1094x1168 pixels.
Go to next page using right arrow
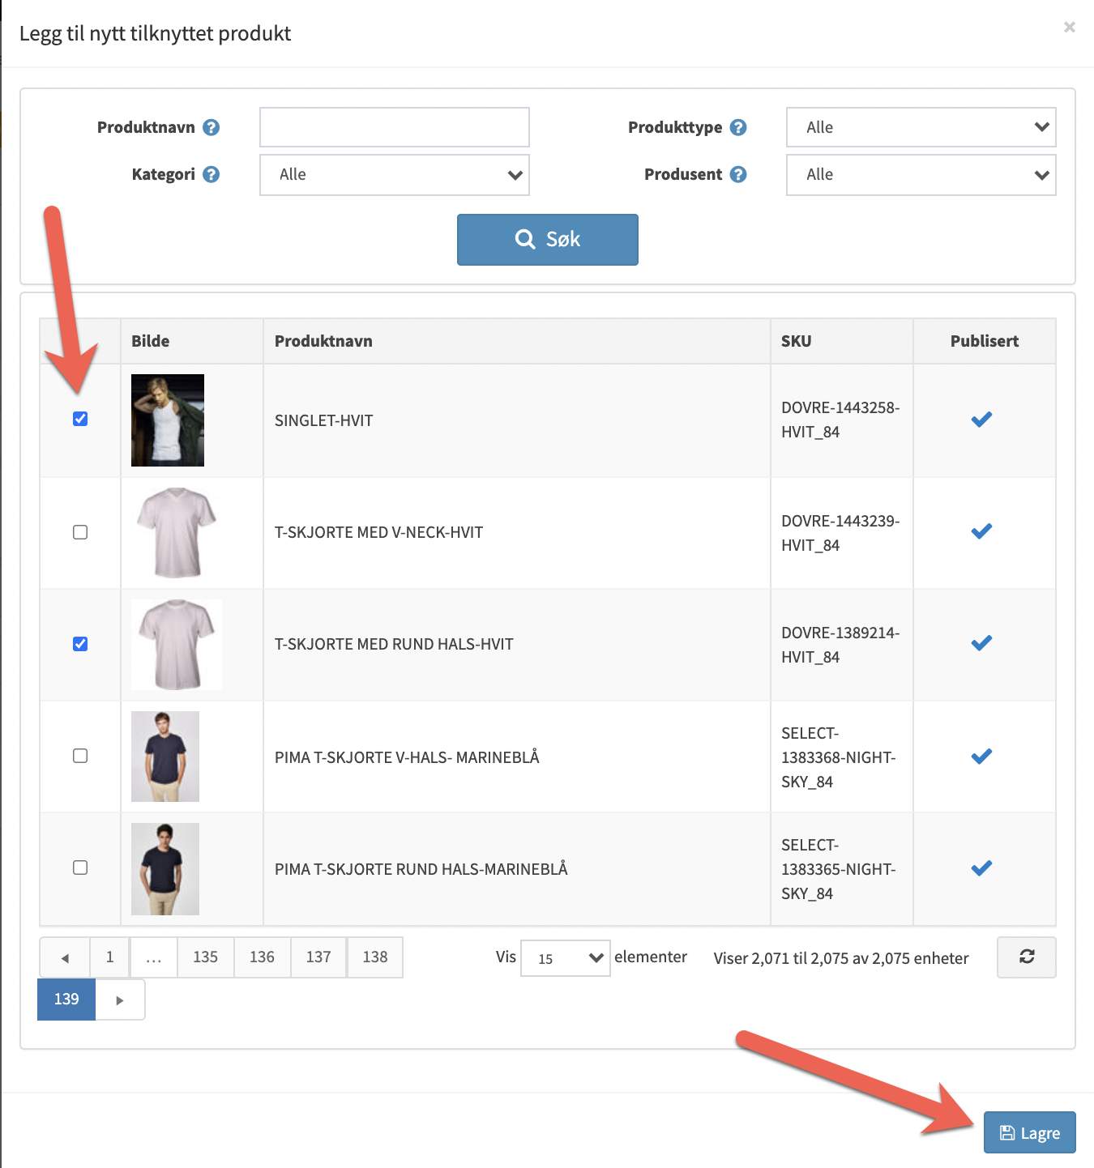(120, 1000)
